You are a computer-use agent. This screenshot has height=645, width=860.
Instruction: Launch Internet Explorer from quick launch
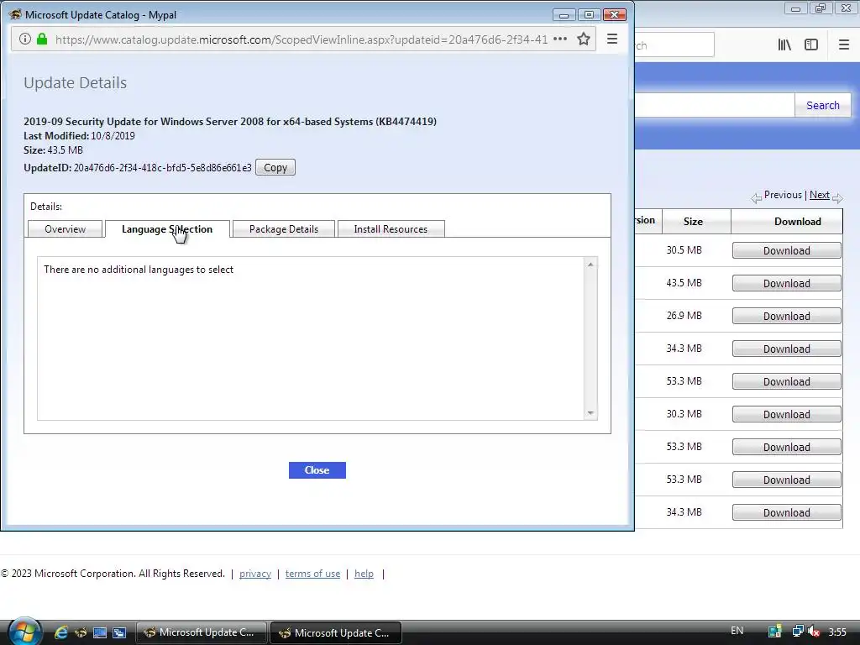[x=60, y=632]
